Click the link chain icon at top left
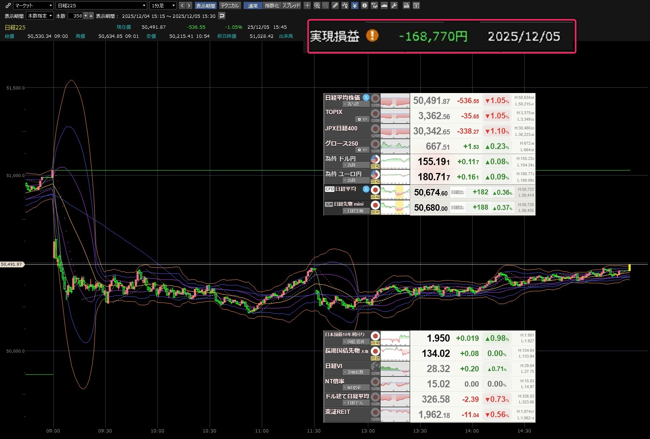Viewport: 650px width, 439px height. pyautogui.click(x=8, y=5)
